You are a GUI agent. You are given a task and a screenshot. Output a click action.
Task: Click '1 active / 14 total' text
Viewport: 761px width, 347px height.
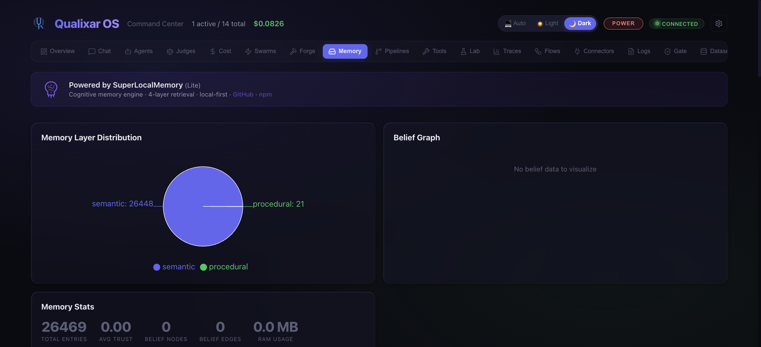click(x=219, y=24)
